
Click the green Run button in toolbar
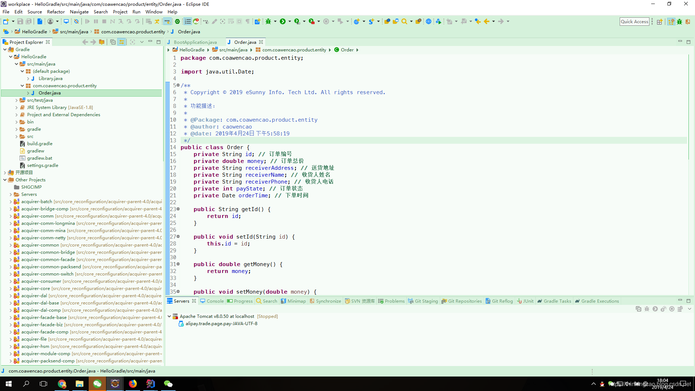click(283, 21)
